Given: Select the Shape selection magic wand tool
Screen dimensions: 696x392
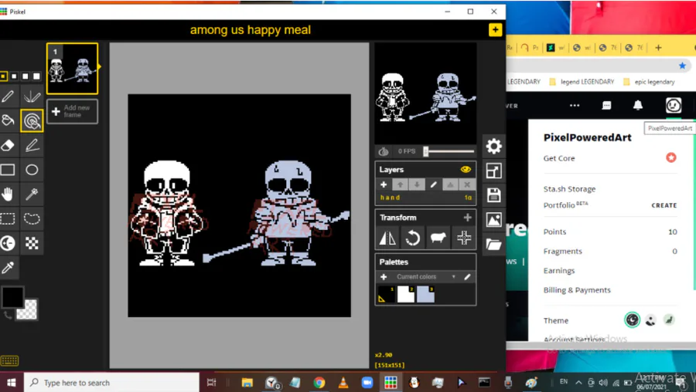Looking at the screenshot, I should click(32, 194).
